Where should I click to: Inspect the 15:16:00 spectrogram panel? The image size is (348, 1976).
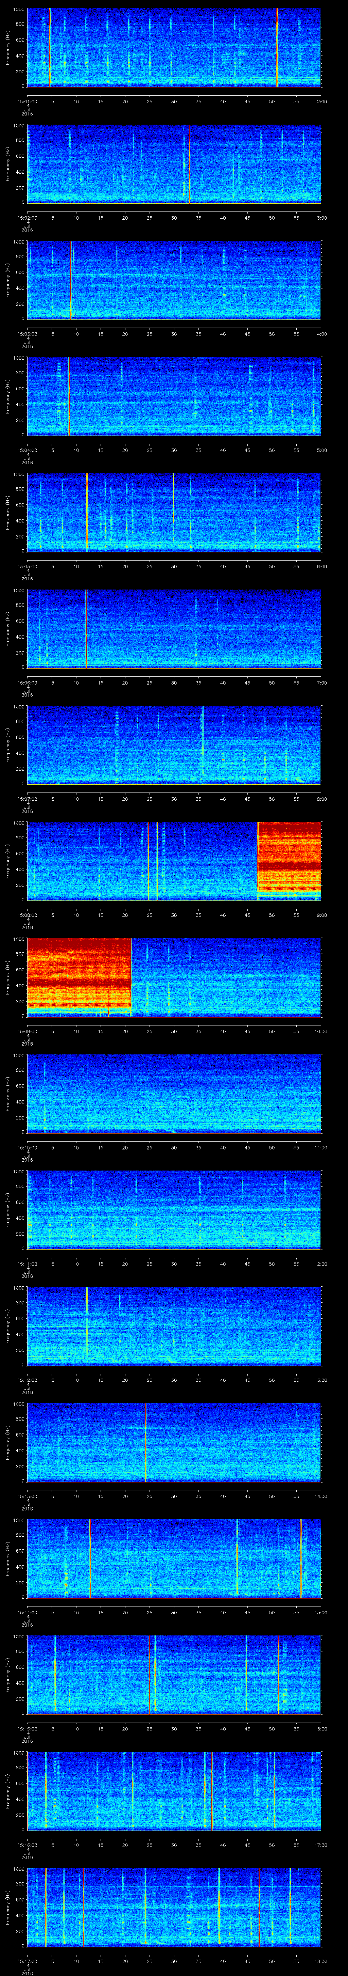click(x=174, y=1792)
